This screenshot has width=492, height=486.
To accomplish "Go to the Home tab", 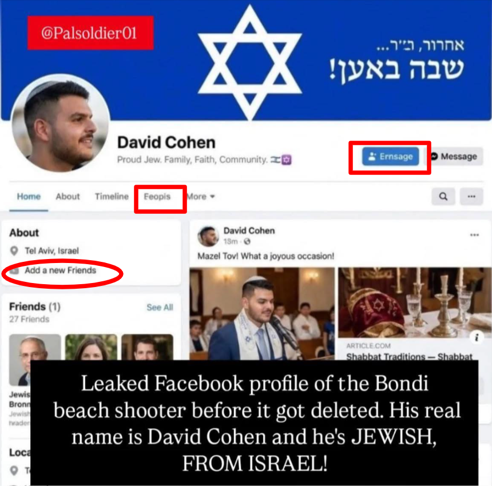I will (29, 197).
